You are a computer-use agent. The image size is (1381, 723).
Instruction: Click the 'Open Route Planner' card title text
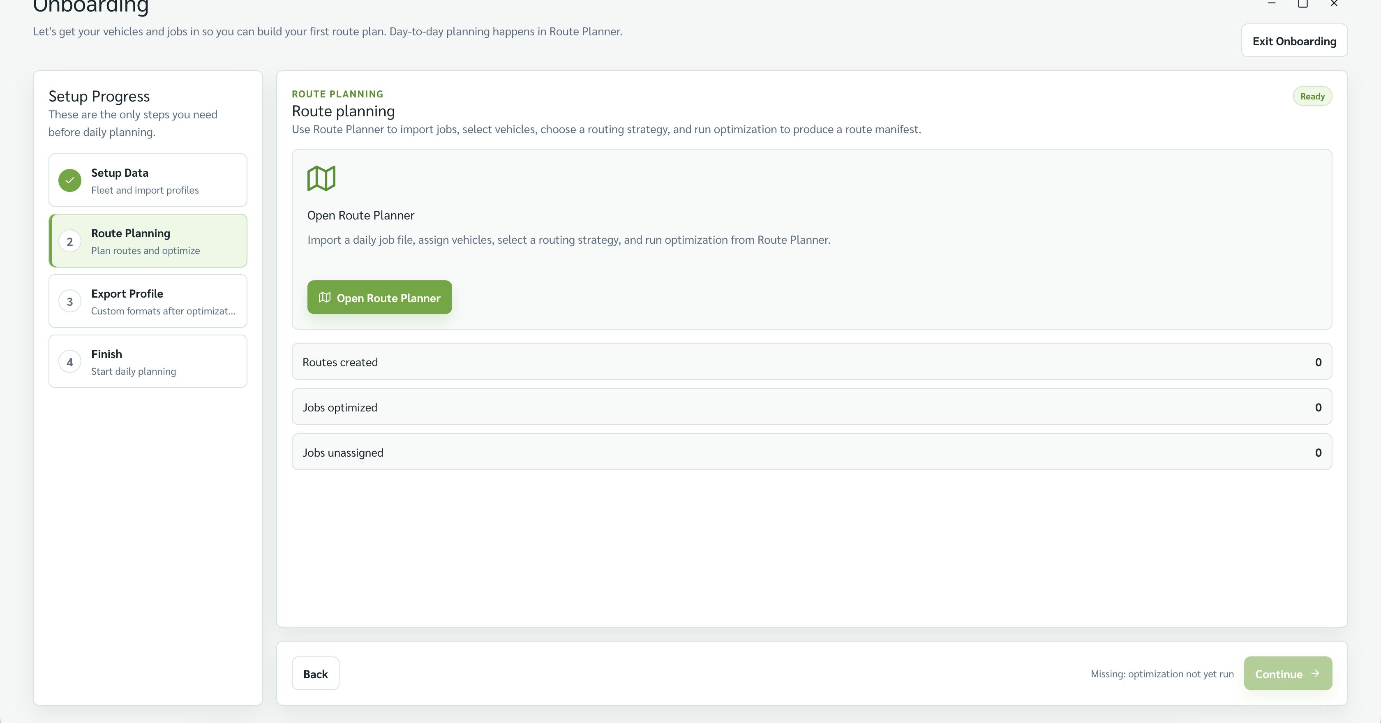pyautogui.click(x=361, y=215)
